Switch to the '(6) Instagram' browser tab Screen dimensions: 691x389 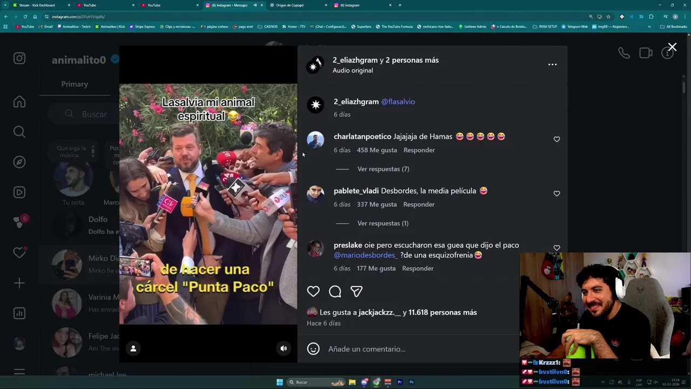coord(362,5)
